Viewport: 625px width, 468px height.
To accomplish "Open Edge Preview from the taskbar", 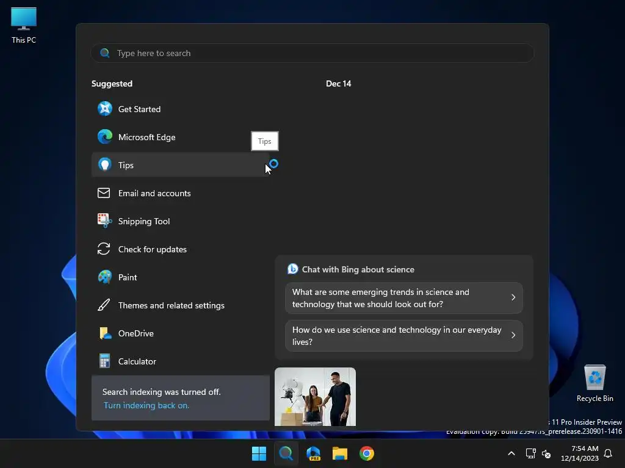I will (313, 453).
